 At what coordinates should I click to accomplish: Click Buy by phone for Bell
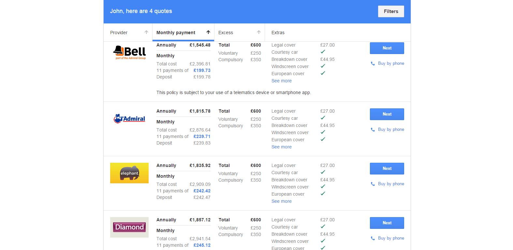pyautogui.click(x=391, y=63)
